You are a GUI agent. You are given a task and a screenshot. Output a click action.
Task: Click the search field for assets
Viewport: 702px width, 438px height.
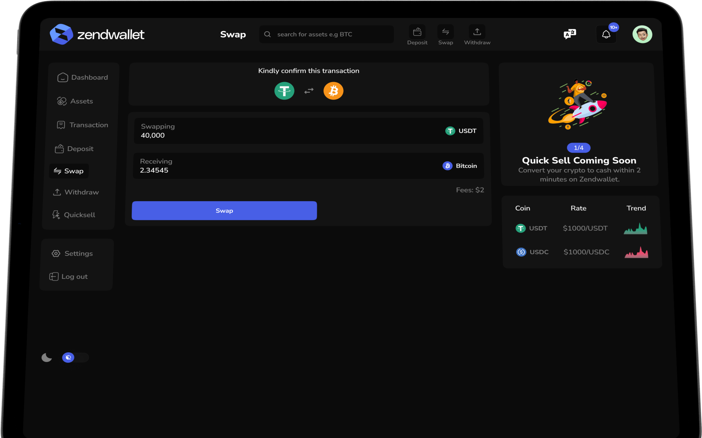click(x=326, y=34)
